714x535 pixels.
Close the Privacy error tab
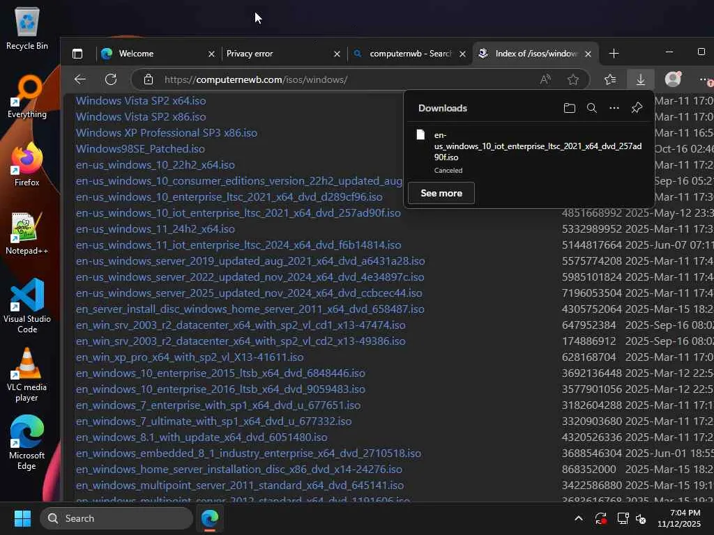[x=337, y=54]
